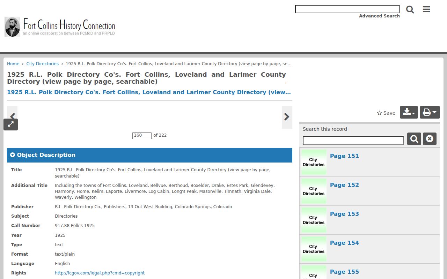Open Page 153 link
The image size is (447, 279).
point(344,214)
